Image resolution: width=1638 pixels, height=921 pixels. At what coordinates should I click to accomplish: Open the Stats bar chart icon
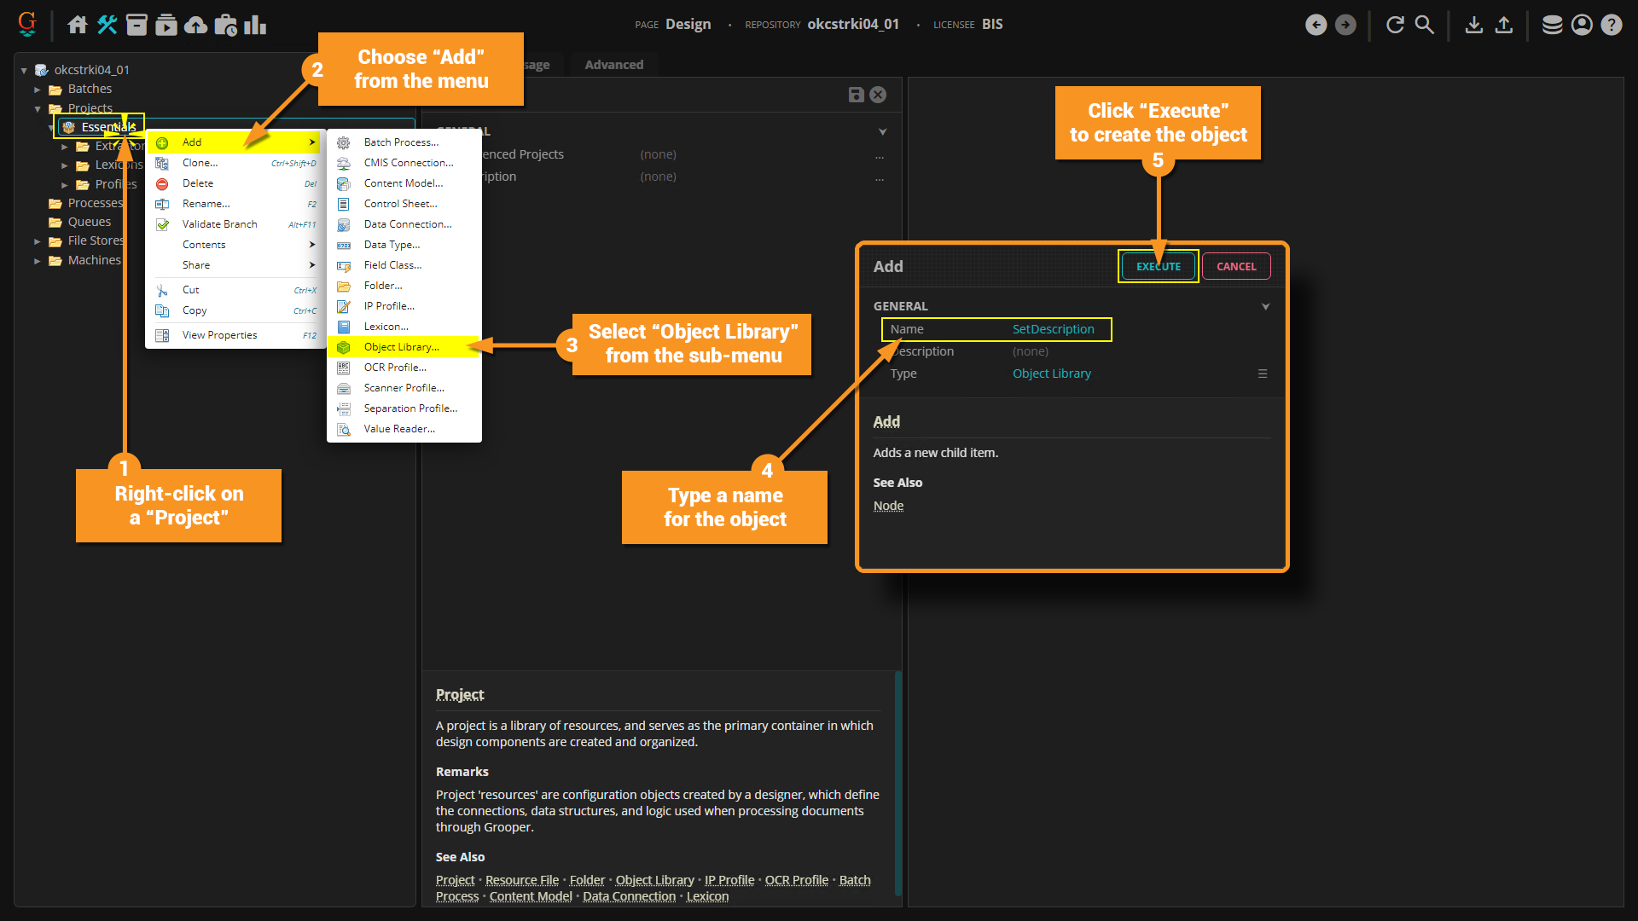pyautogui.click(x=255, y=25)
